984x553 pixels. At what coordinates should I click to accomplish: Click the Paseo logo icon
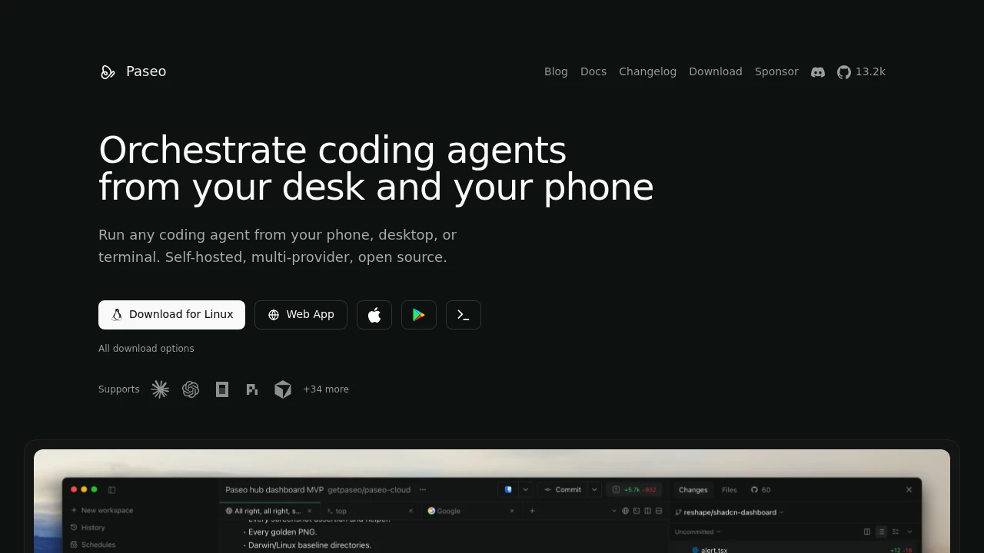[108, 72]
